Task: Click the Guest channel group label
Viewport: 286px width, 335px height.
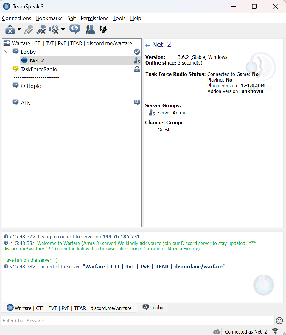Action: [x=164, y=130]
